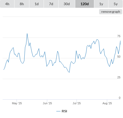Image resolution: width=123 pixels, height=118 pixels.
Task: Click the active 120d range tab
Action: [85, 4]
